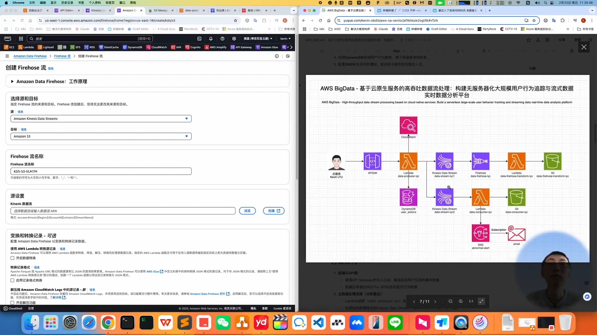Enter fullscreen mode for the Yuque diagram
This screenshot has width=597, height=335.
pyautogui.click(x=481, y=301)
